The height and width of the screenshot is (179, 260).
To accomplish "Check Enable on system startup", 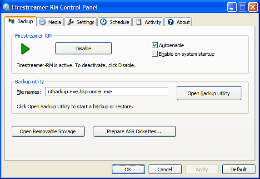I will (155, 54).
